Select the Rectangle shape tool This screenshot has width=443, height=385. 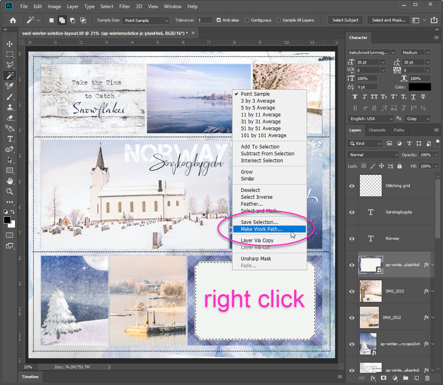[10, 170]
